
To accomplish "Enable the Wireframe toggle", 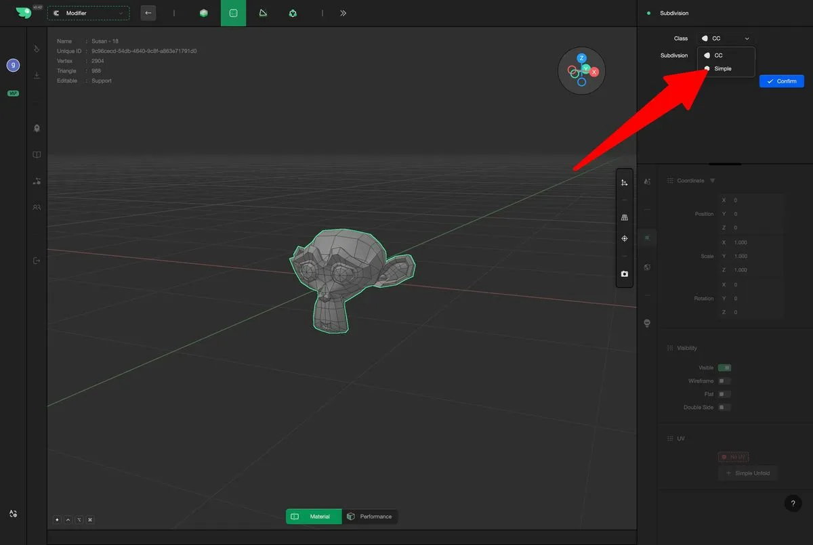I will pos(724,381).
